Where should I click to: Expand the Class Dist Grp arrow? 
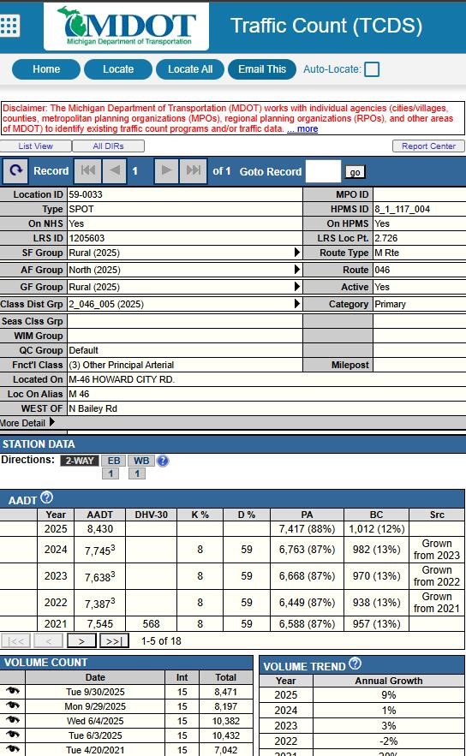click(x=296, y=304)
